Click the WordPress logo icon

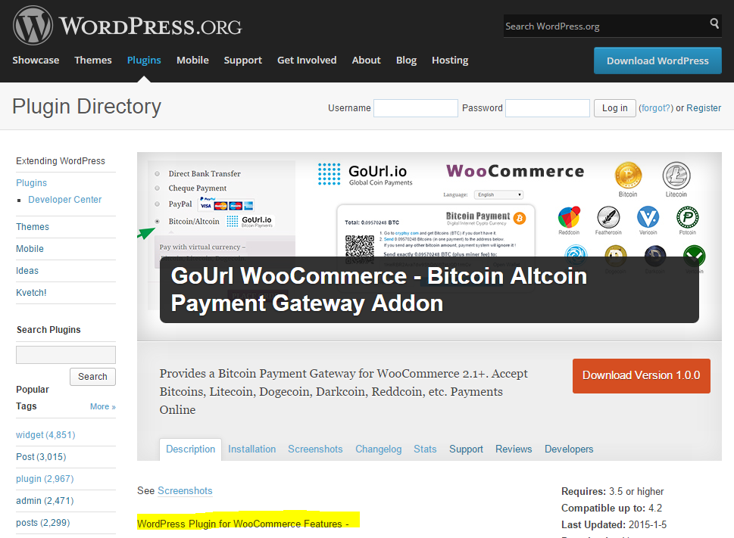33,26
